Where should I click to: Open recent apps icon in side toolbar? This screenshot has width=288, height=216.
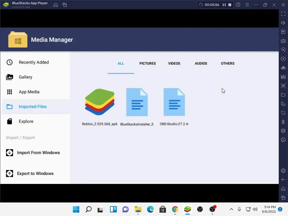[283, 198]
